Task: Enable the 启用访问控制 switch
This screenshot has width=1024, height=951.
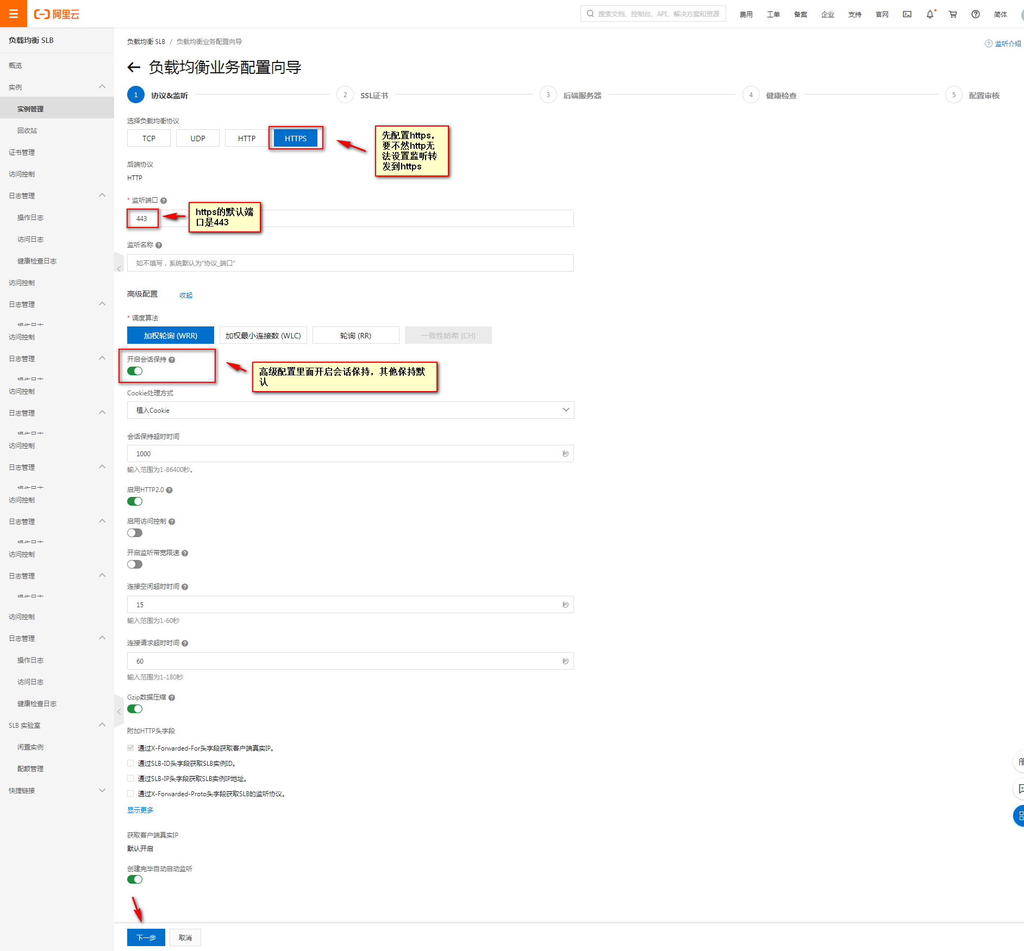Action: point(135,533)
